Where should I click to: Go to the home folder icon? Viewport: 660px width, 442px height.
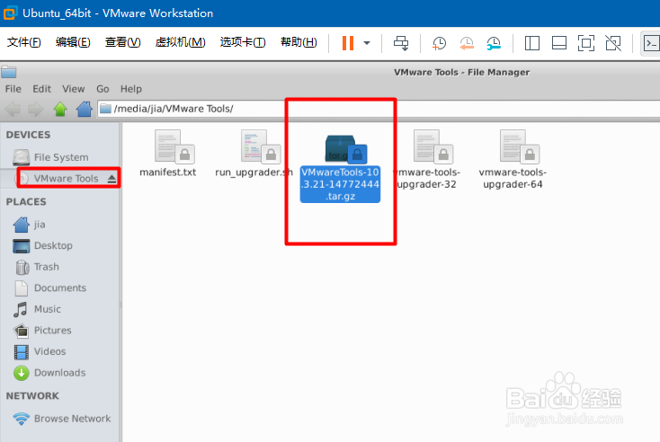(x=85, y=110)
